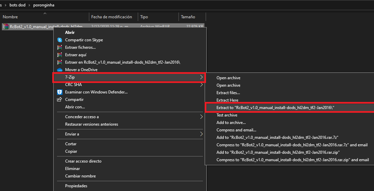Click the Skype icon in the context menu
Image resolution: width=374 pixels, height=191 pixels.
tap(60, 40)
